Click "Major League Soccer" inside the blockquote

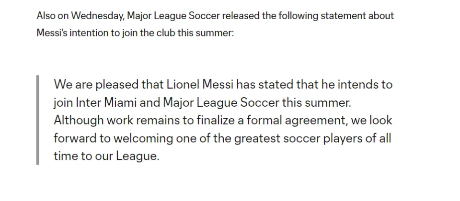[x=221, y=103]
